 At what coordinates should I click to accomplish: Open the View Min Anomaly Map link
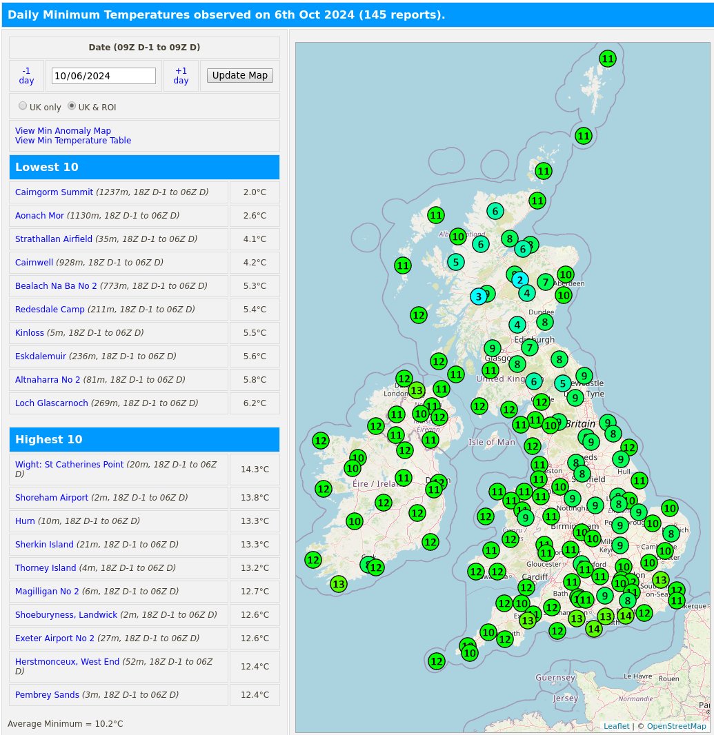[63, 130]
